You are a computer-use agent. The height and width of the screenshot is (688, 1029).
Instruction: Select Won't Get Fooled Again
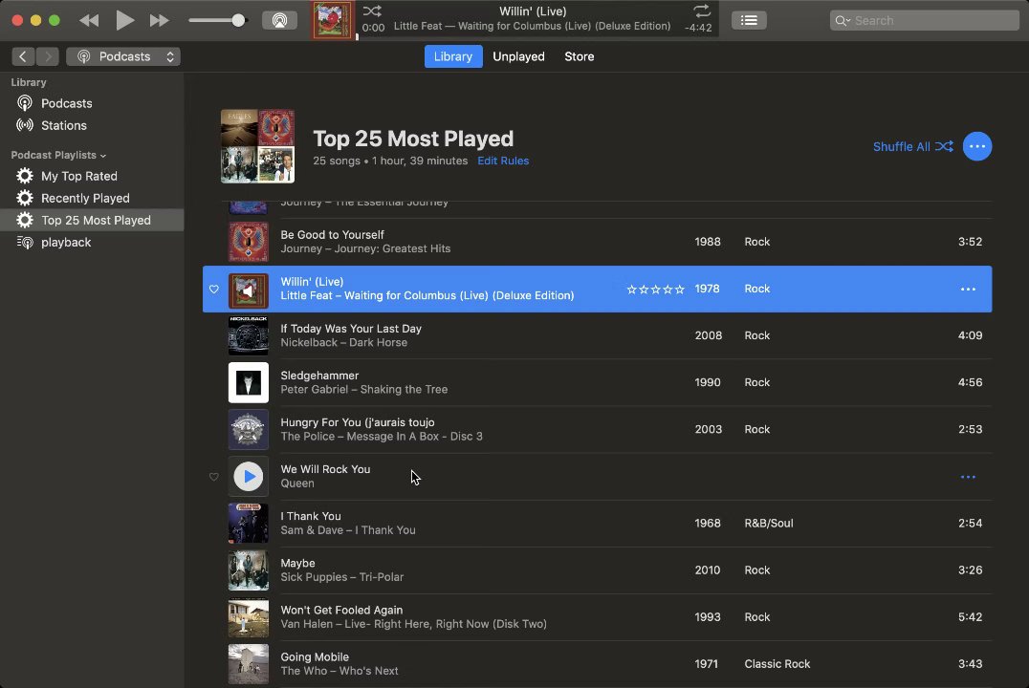[x=597, y=617]
